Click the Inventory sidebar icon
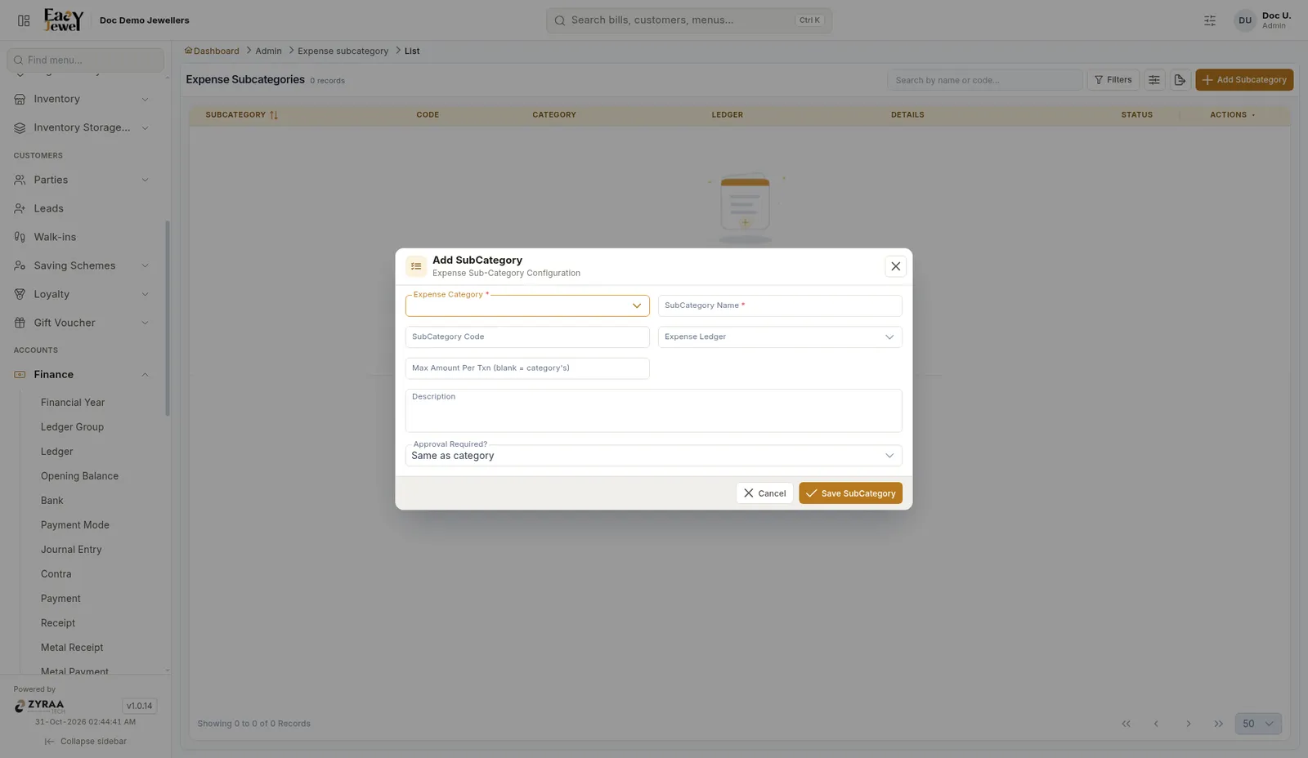 [x=20, y=99]
